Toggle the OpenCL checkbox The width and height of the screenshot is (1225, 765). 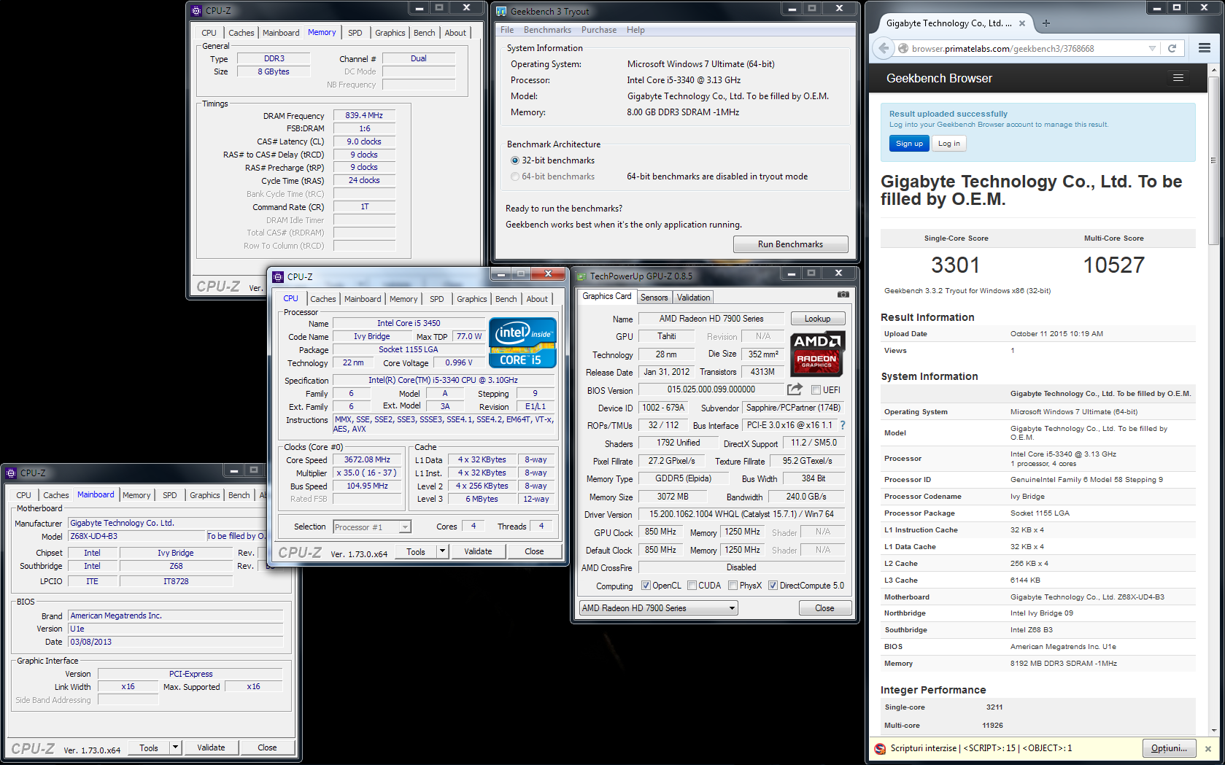point(646,586)
